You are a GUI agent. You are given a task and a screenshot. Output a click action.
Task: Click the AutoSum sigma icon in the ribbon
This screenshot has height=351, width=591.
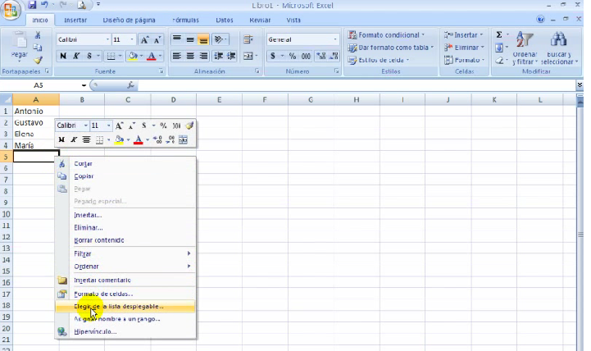(x=499, y=35)
